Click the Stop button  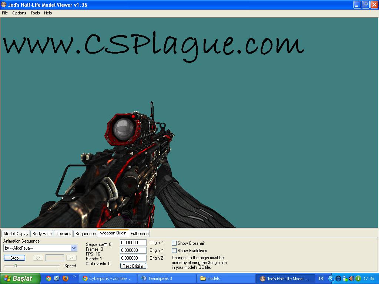[x=14, y=258]
